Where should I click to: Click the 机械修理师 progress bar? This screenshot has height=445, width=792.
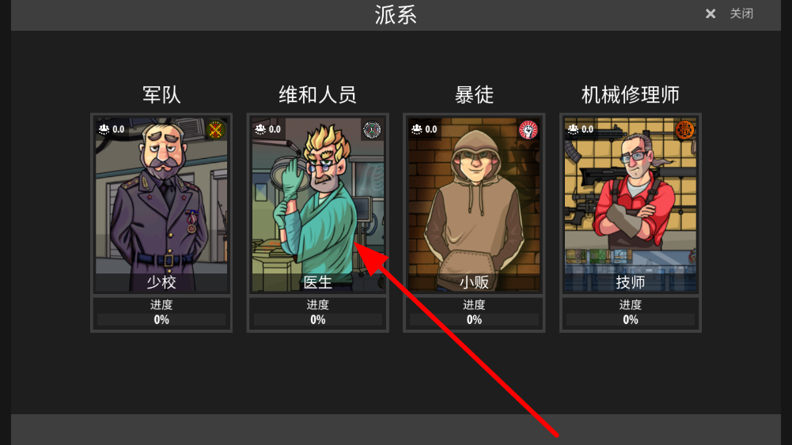(x=631, y=319)
